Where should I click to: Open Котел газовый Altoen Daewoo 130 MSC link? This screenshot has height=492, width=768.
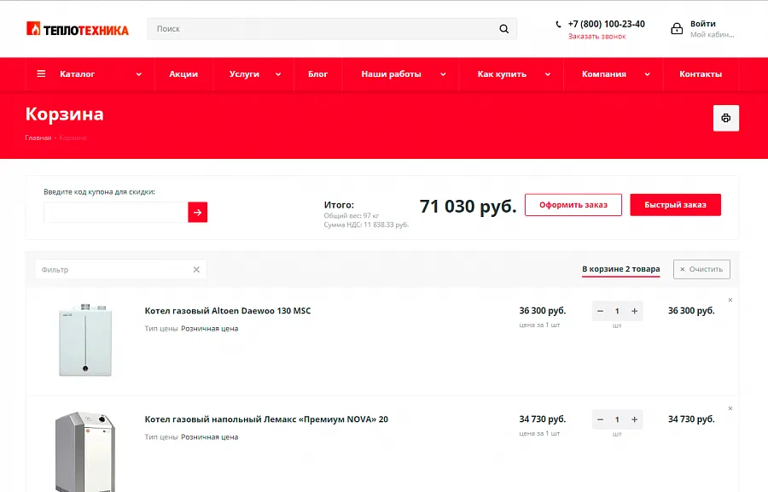pos(228,311)
